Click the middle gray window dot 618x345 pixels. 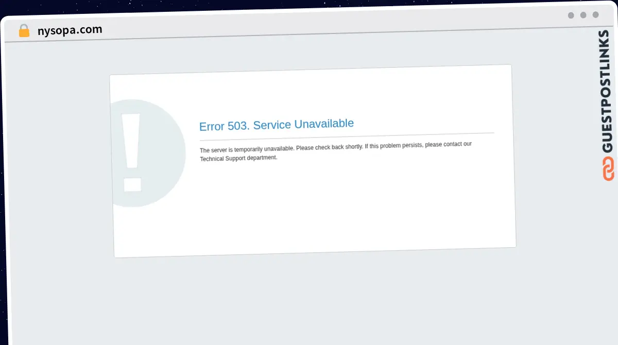(x=583, y=15)
